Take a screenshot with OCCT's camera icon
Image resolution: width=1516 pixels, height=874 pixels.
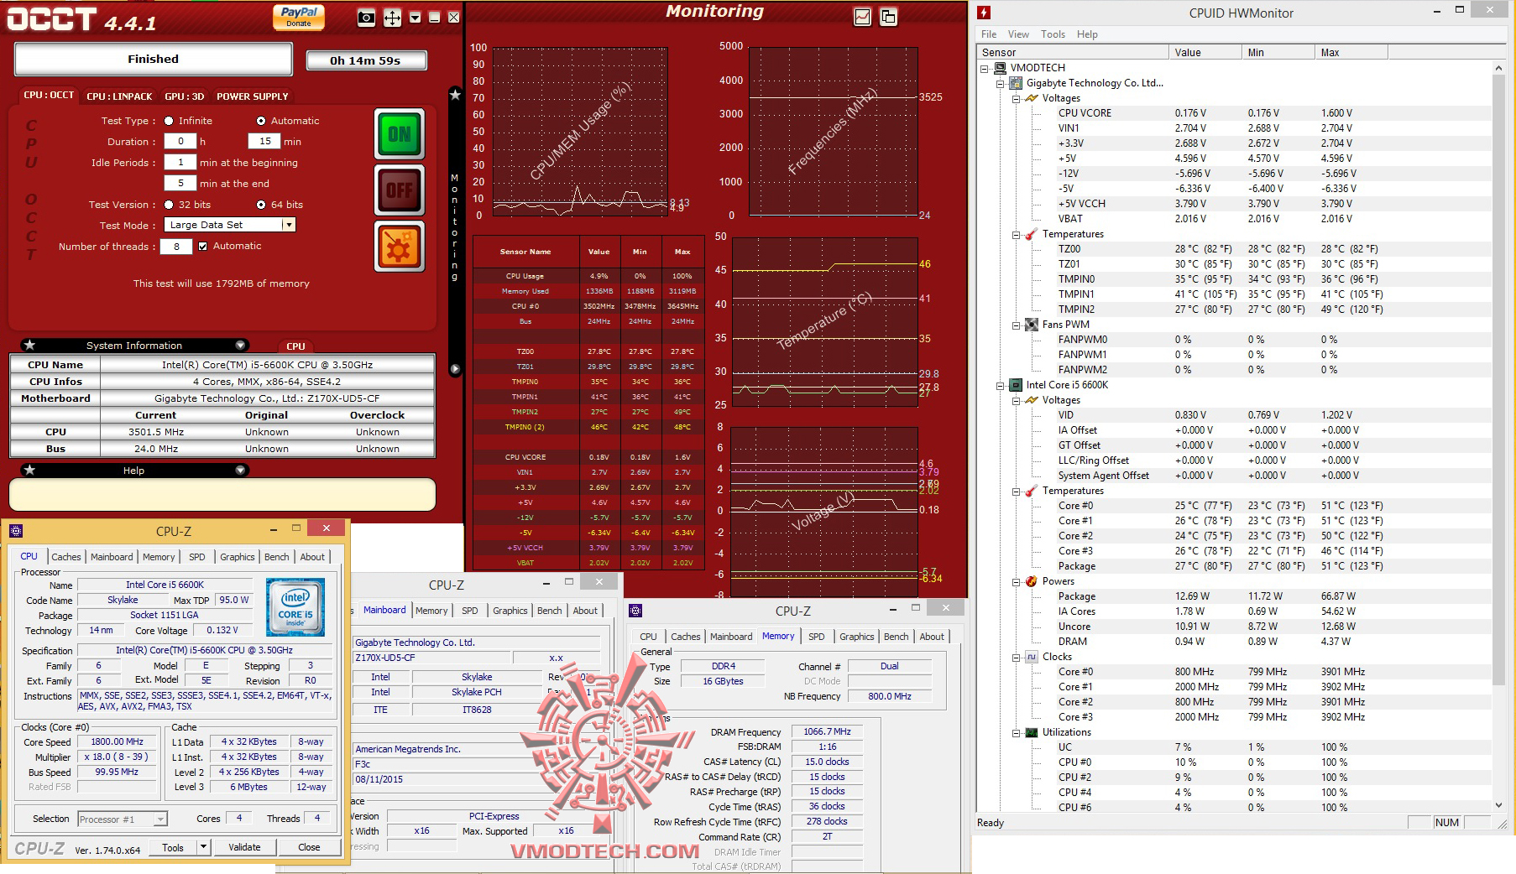[366, 18]
